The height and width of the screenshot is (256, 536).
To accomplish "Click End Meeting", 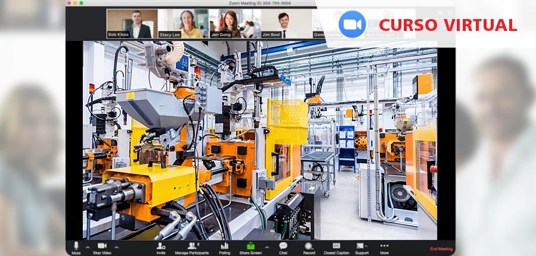I will (441, 249).
